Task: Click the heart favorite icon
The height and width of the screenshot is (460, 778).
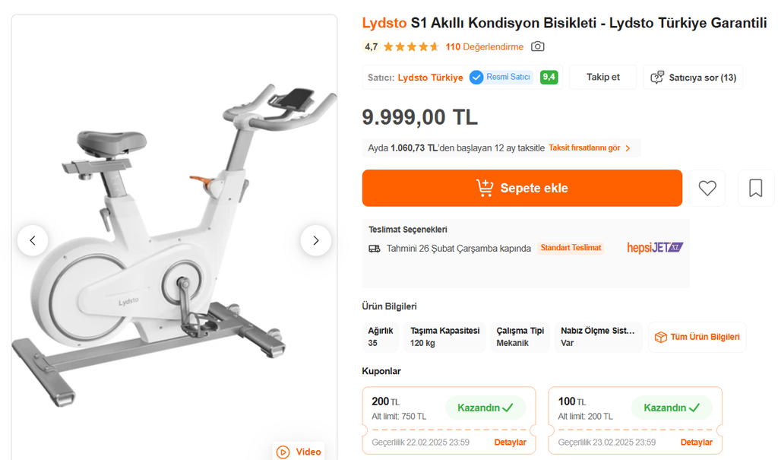Action: [707, 188]
